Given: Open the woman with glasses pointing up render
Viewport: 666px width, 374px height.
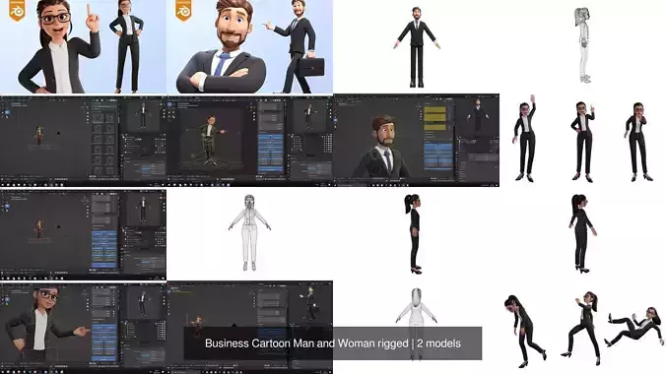Looking at the screenshot, I should pyautogui.click(x=83, y=46).
